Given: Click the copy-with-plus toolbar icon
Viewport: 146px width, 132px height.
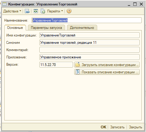Looking at the screenshot, I should (x=43, y=11).
